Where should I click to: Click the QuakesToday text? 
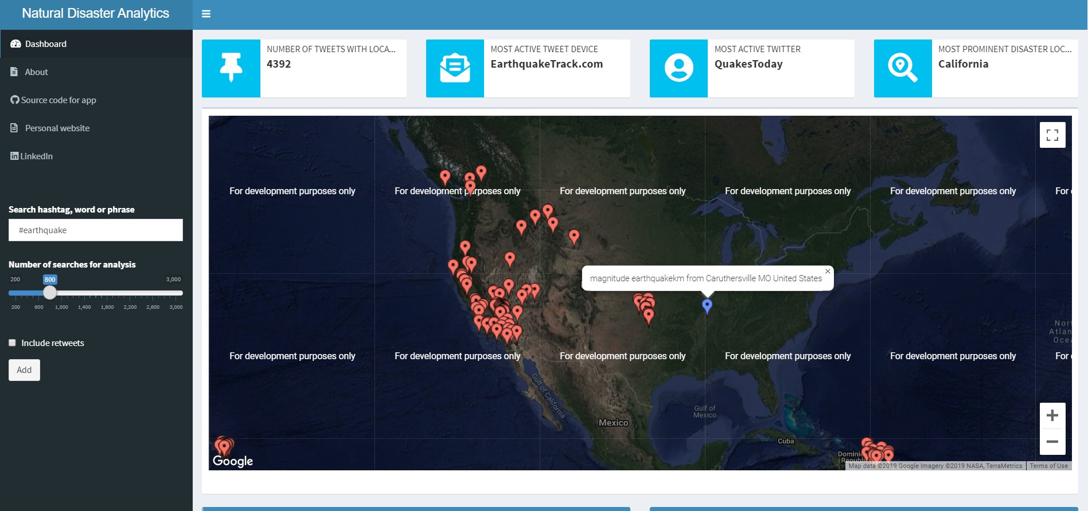[x=748, y=64]
